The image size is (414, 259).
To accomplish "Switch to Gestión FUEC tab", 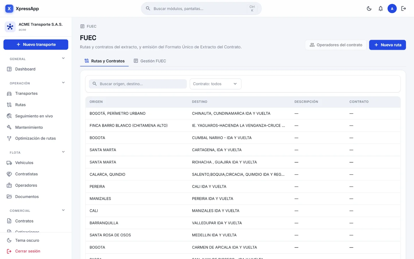I will tap(150, 61).
